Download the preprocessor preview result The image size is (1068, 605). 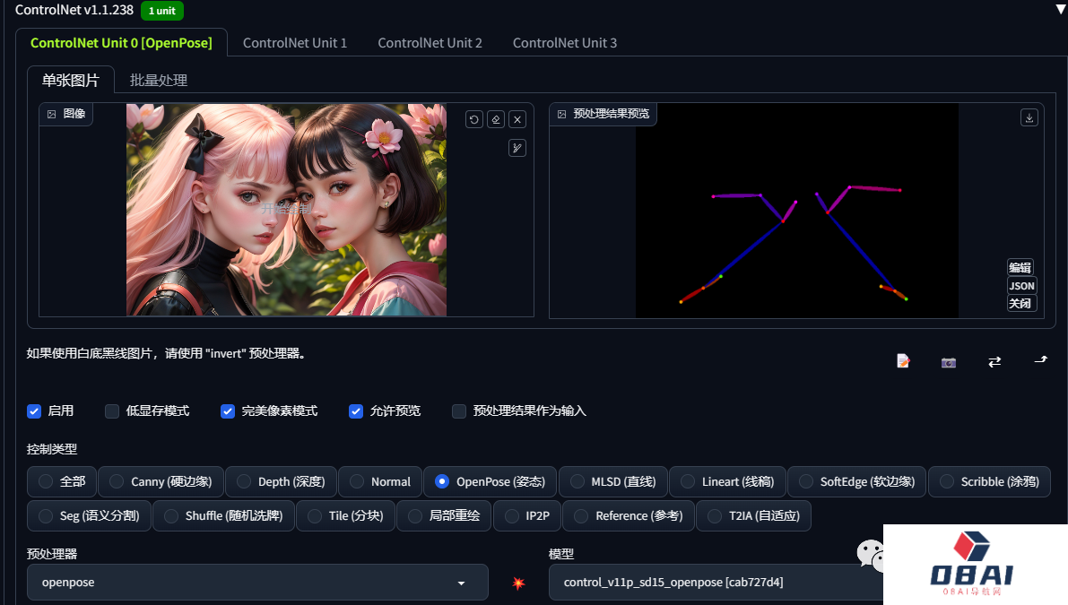[x=1029, y=117]
